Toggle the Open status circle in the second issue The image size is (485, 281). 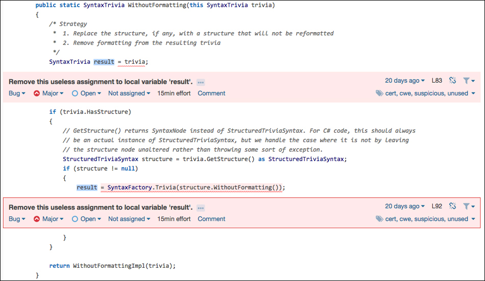coord(75,219)
